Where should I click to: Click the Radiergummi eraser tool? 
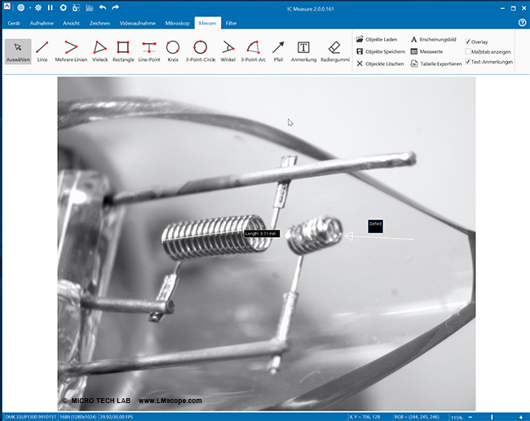tap(335, 50)
